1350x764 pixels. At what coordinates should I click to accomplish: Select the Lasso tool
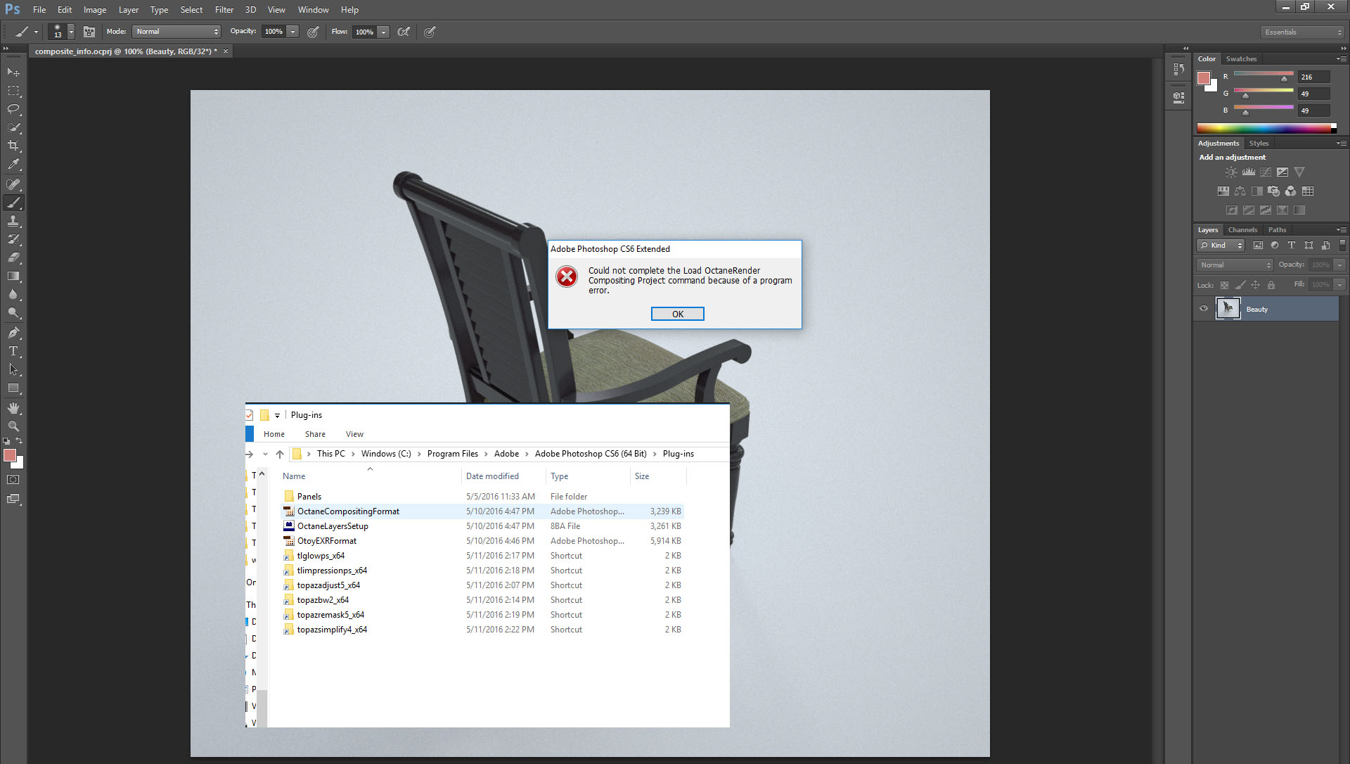pyautogui.click(x=13, y=109)
